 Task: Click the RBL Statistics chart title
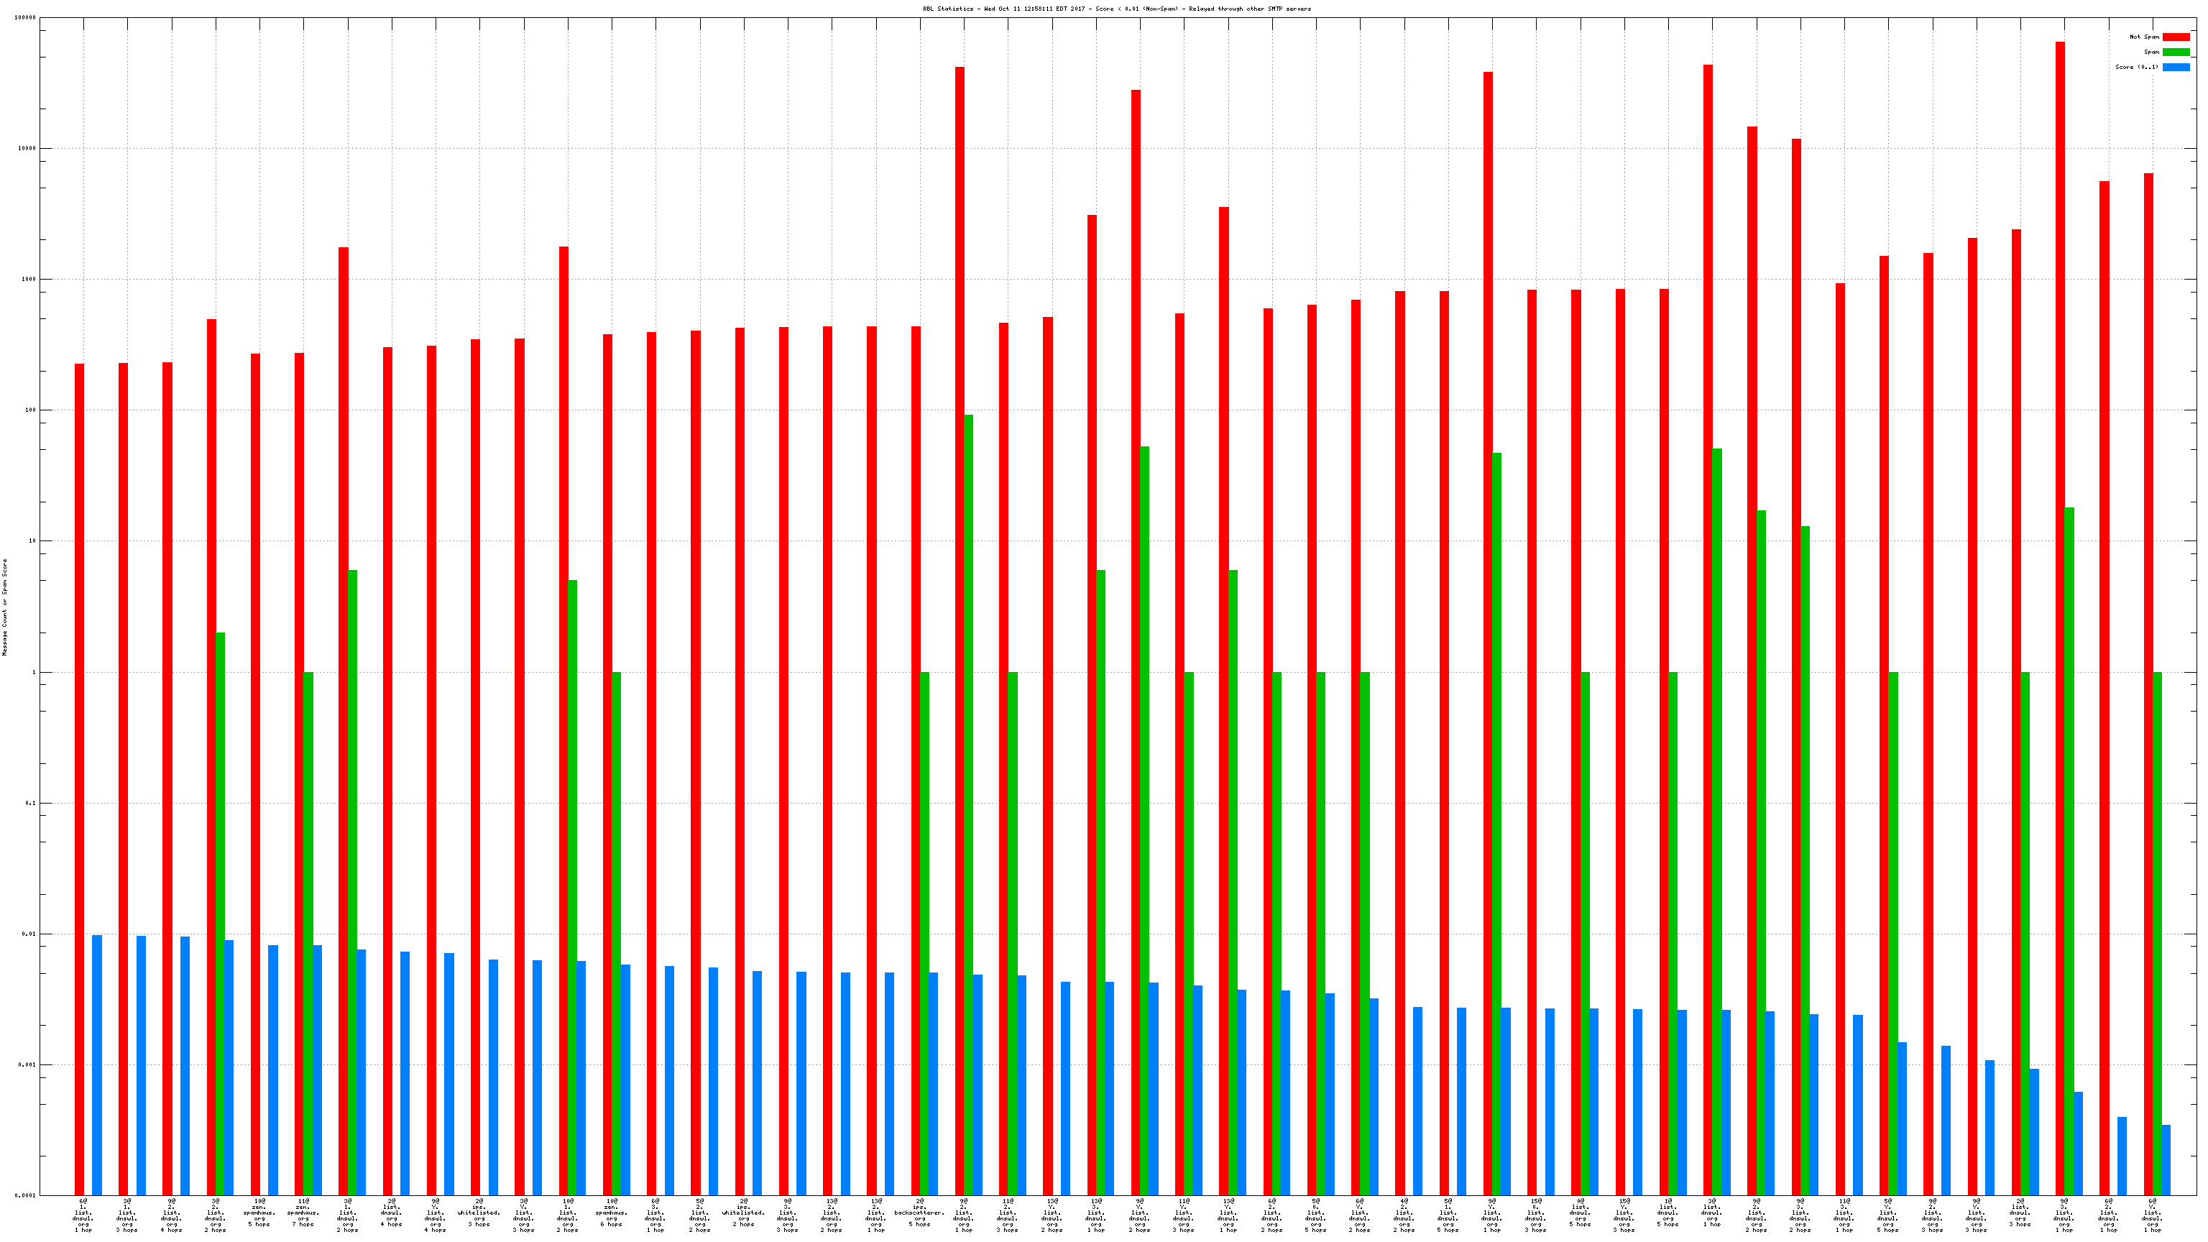click(x=1116, y=9)
